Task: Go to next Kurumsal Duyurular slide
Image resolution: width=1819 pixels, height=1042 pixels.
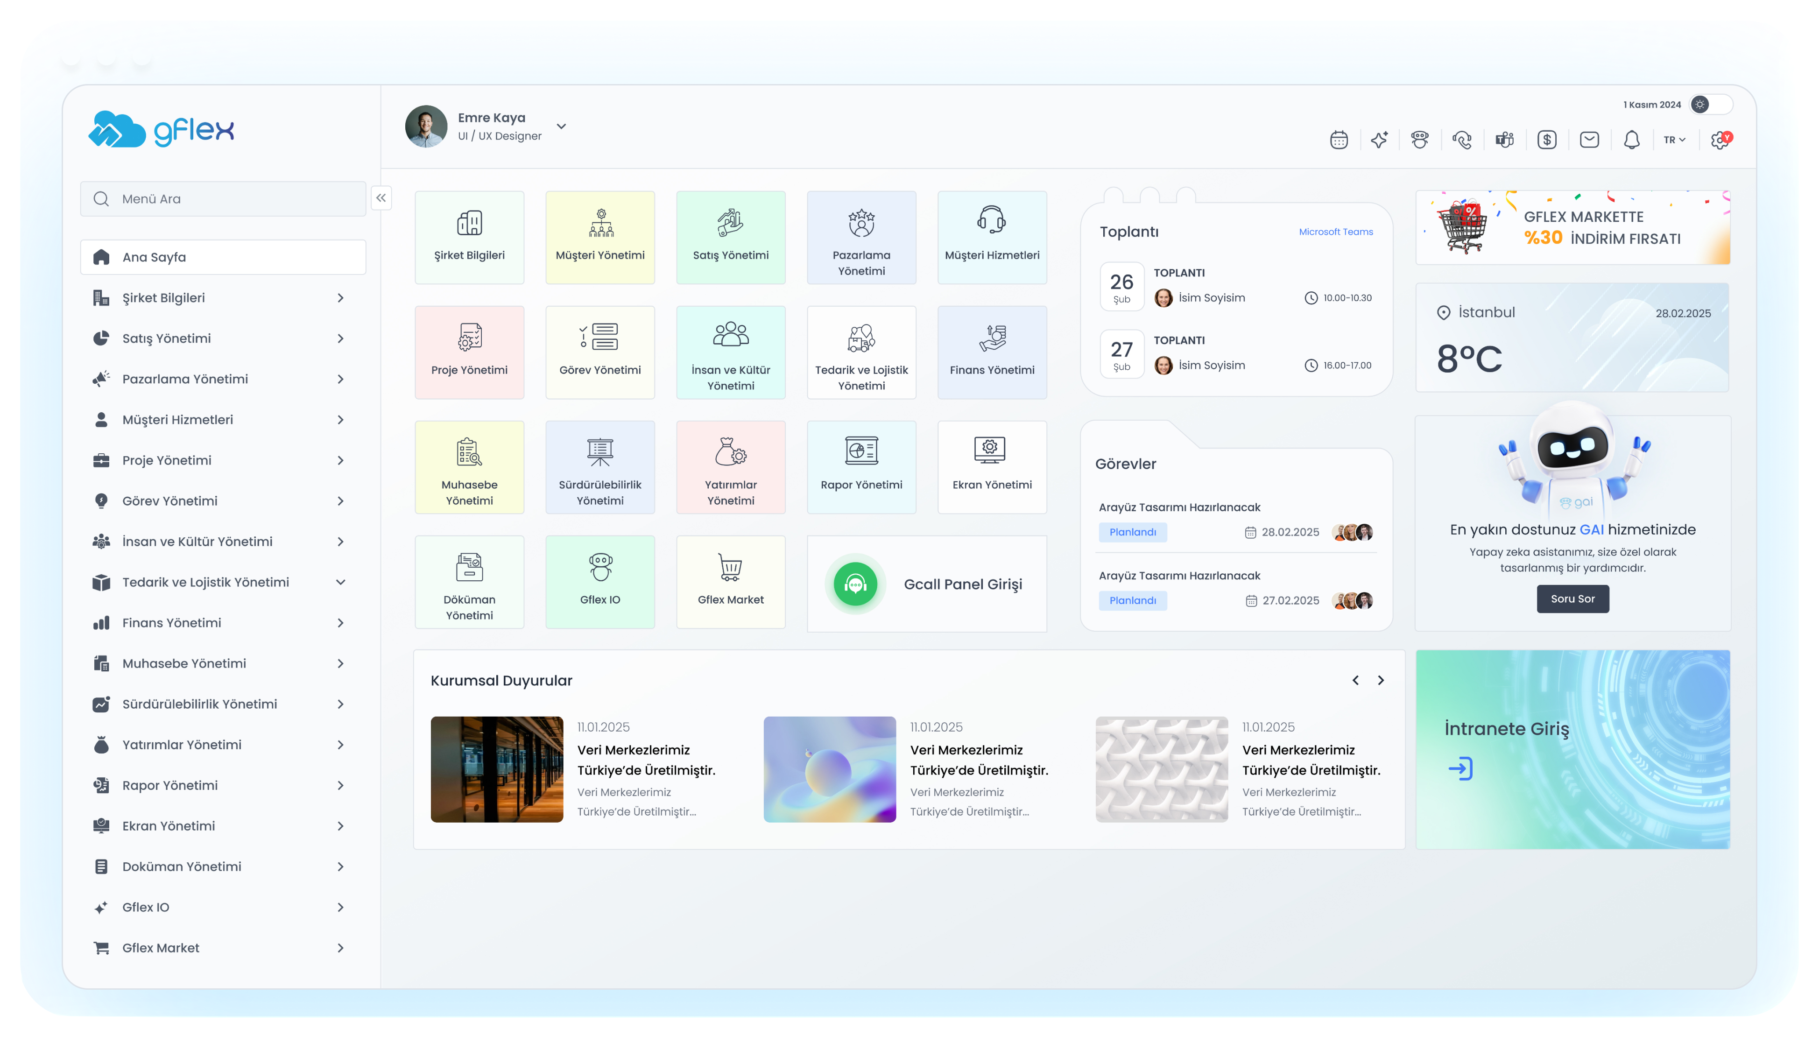Action: tap(1380, 681)
